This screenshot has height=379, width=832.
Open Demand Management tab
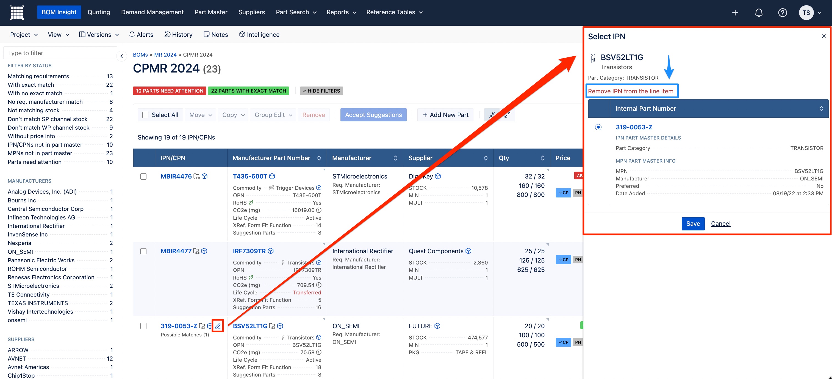[x=152, y=12]
